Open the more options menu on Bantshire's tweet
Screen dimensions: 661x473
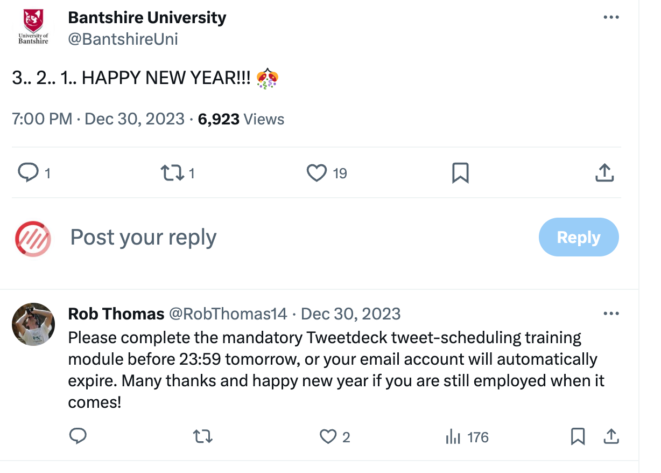pyautogui.click(x=611, y=17)
